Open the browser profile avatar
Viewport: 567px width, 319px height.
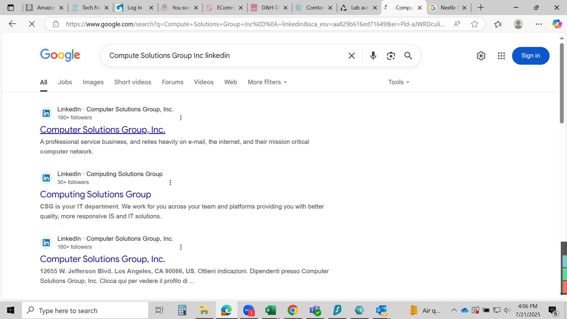click(518, 24)
